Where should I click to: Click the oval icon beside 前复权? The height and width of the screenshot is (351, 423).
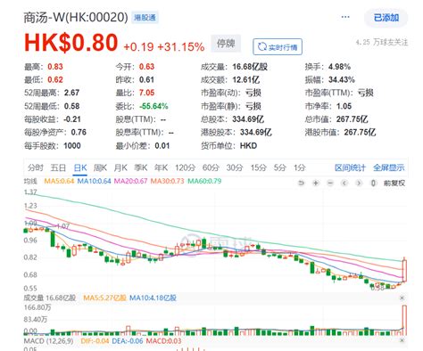pyautogui.click(x=373, y=184)
